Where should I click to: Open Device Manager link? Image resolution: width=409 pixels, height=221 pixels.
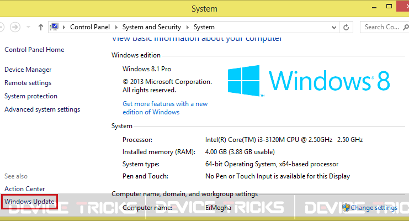click(x=28, y=70)
